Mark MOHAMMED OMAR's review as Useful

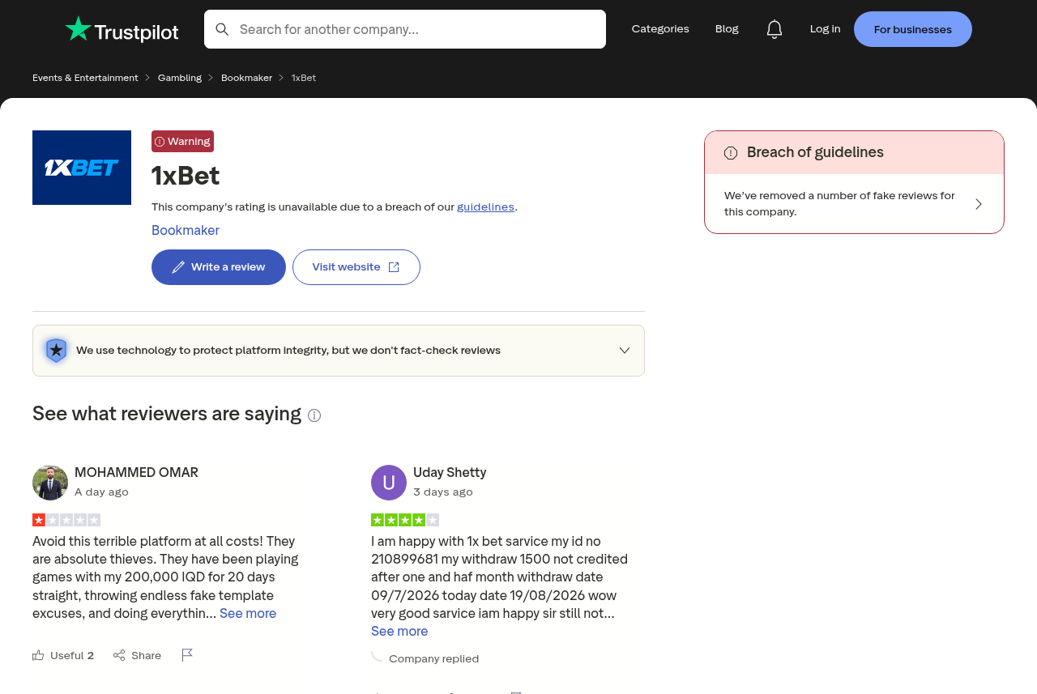[63, 655]
